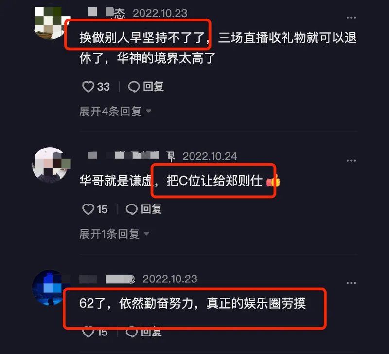Click 回复 text on the first comment

153,87
